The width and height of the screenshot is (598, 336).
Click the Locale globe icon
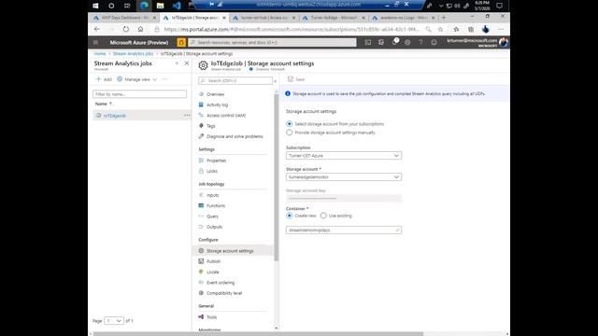point(201,272)
